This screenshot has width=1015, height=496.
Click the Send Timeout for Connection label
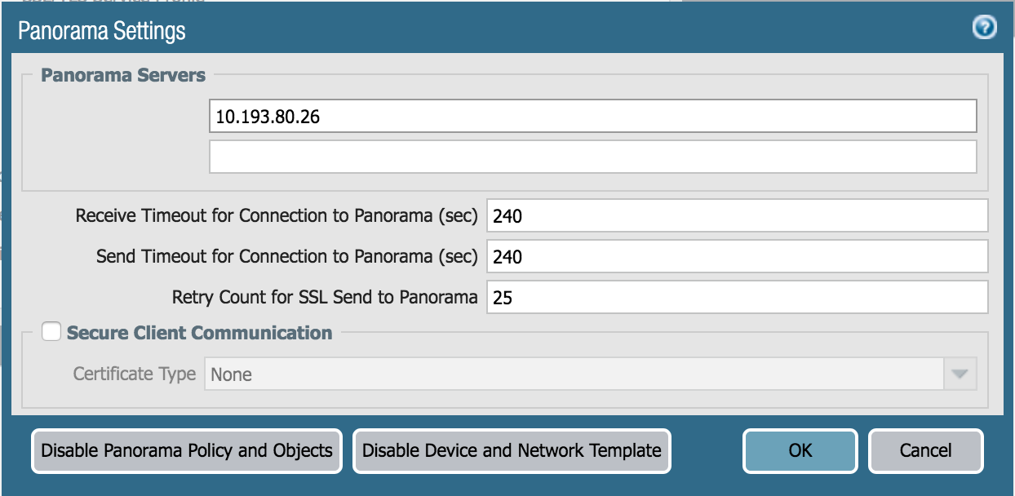[286, 257]
